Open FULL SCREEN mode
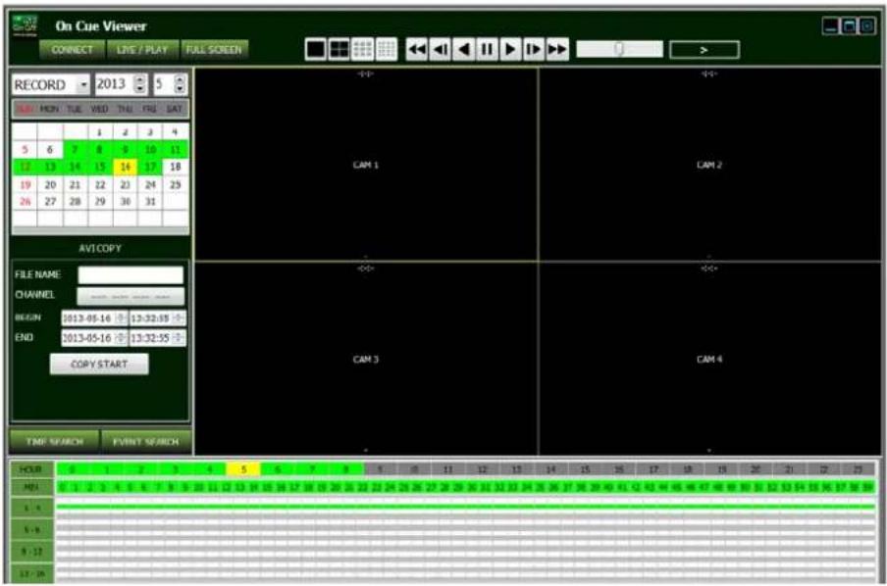The height and width of the screenshot is (586, 887). (214, 50)
